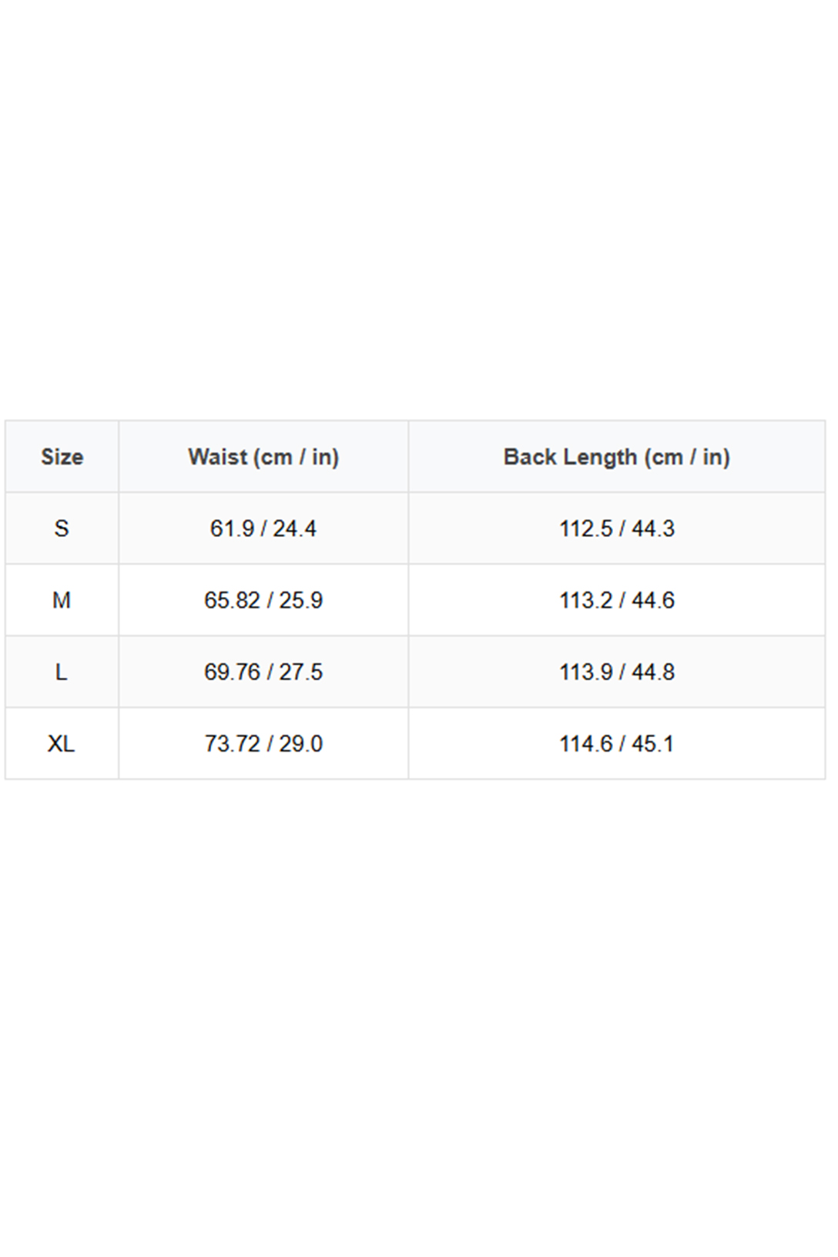Click the 69.76 cm waist value

click(x=232, y=672)
